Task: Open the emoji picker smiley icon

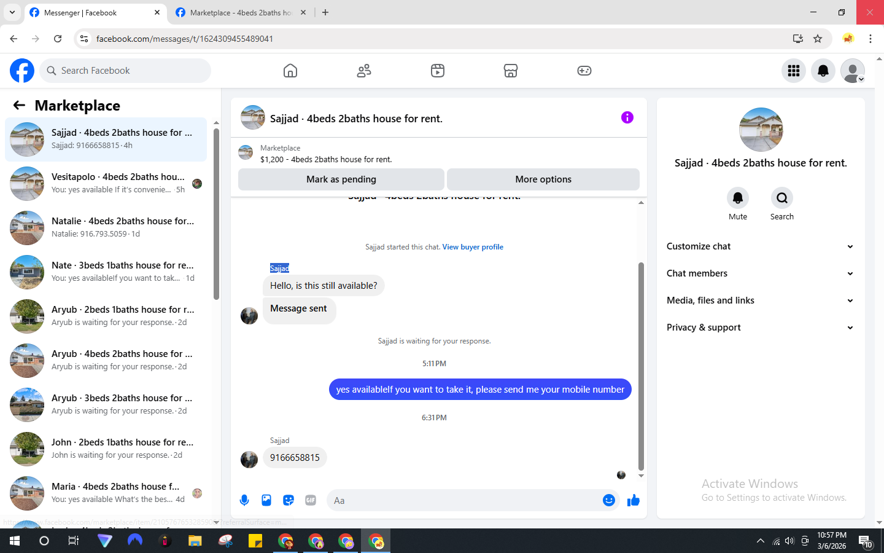Action: (x=609, y=500)
